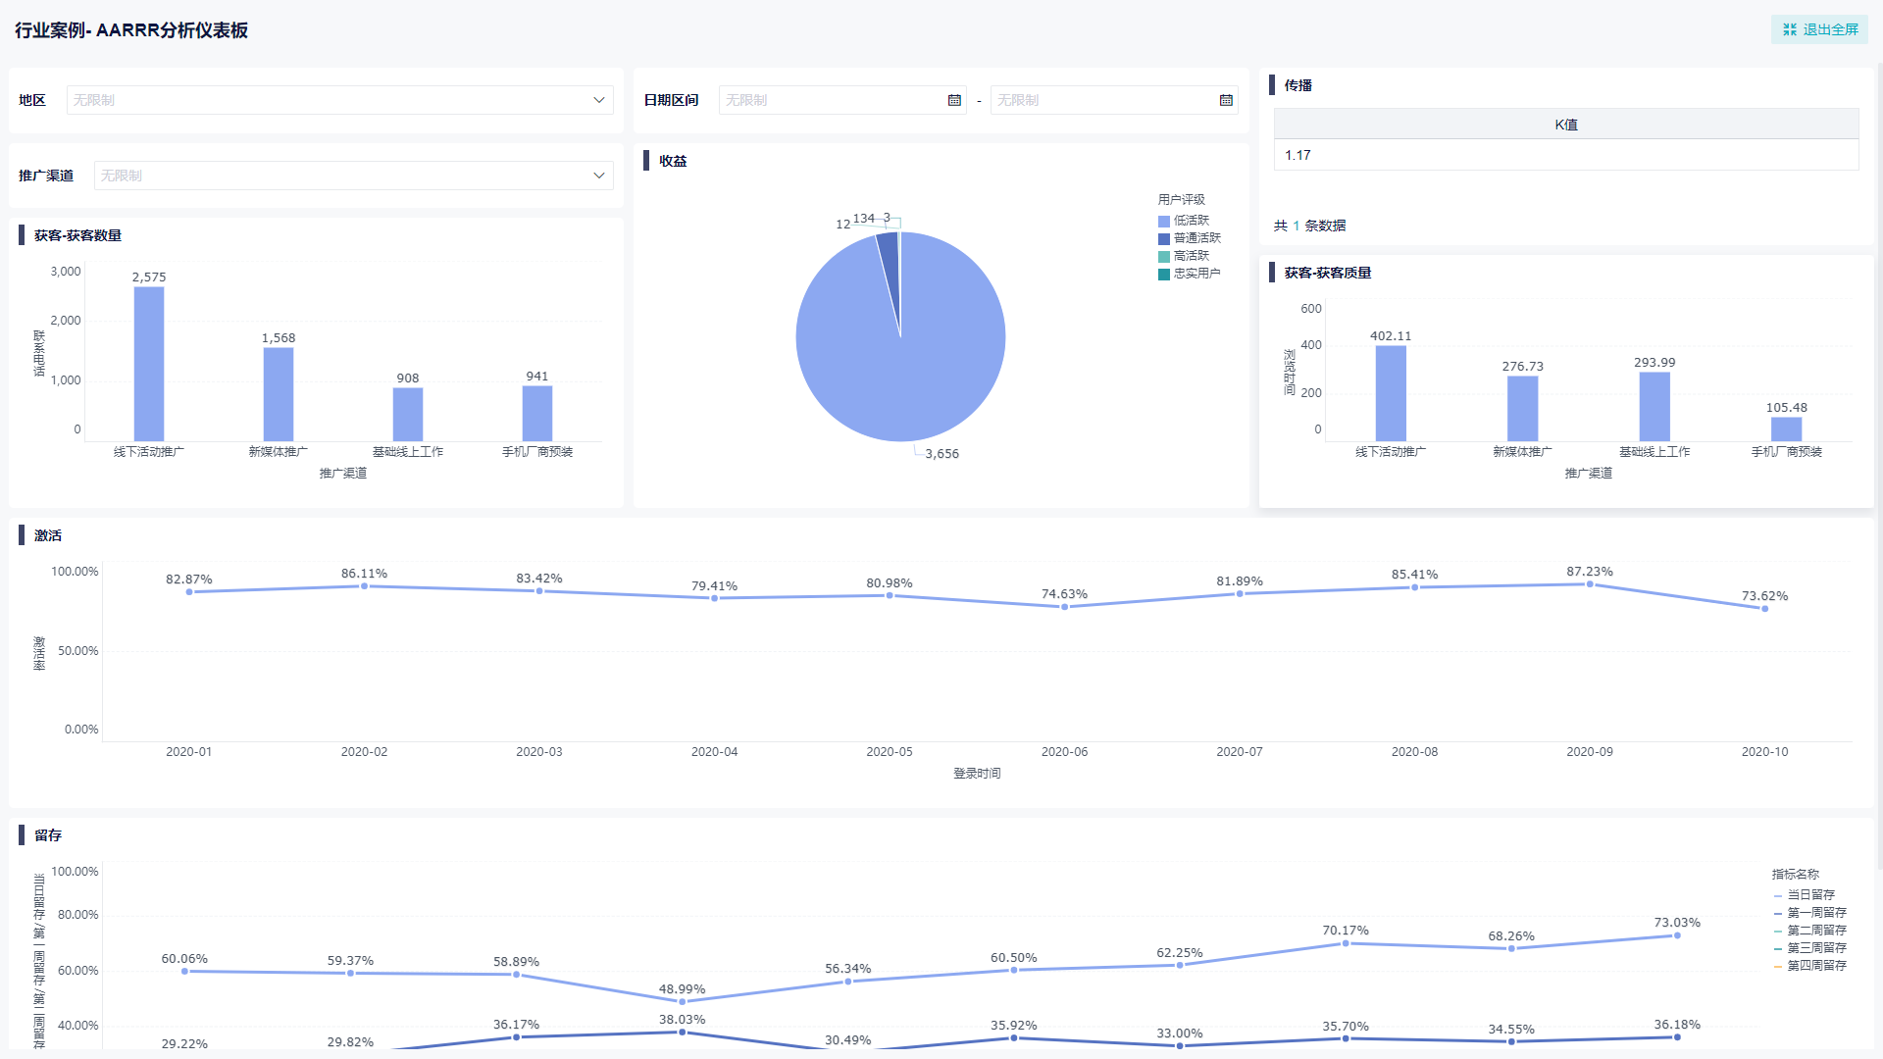
Task: Open start date calendar icon
Action: pyautogui.click(x=954, y=100)
